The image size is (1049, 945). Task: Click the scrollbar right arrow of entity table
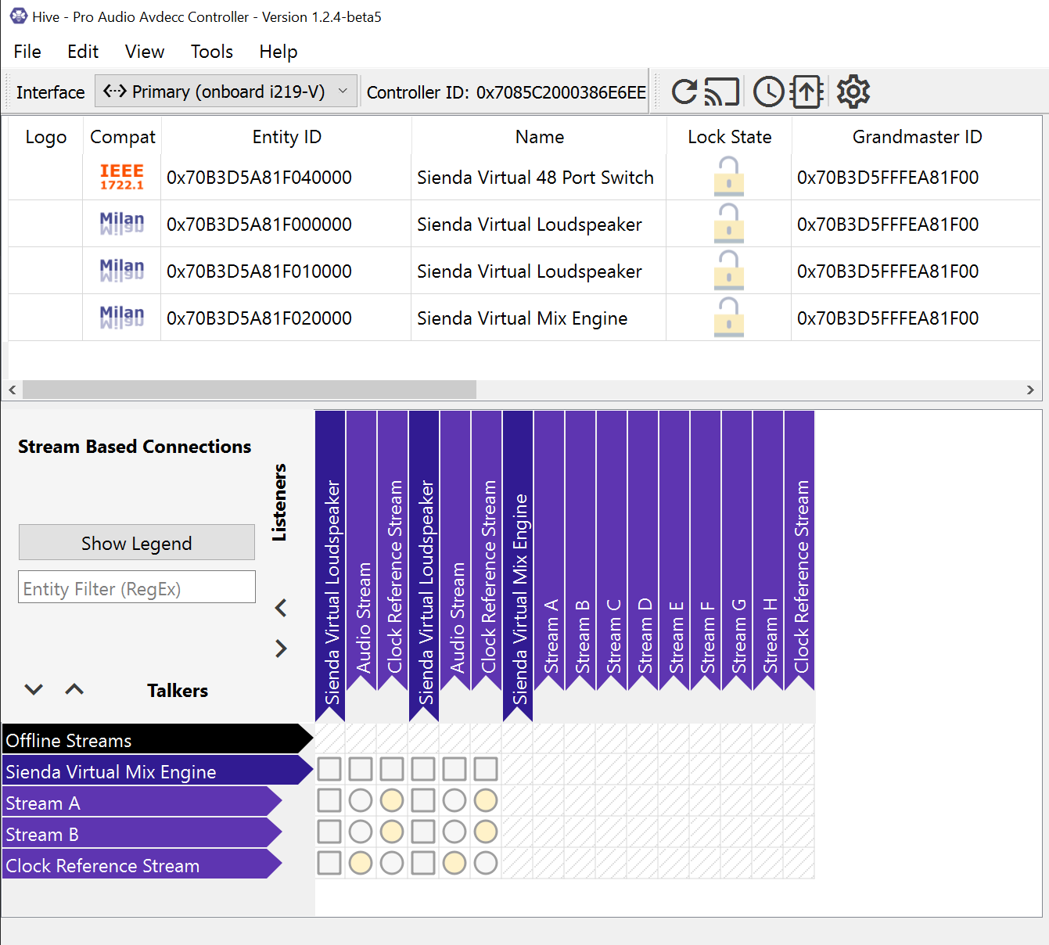pos(1030,390)
